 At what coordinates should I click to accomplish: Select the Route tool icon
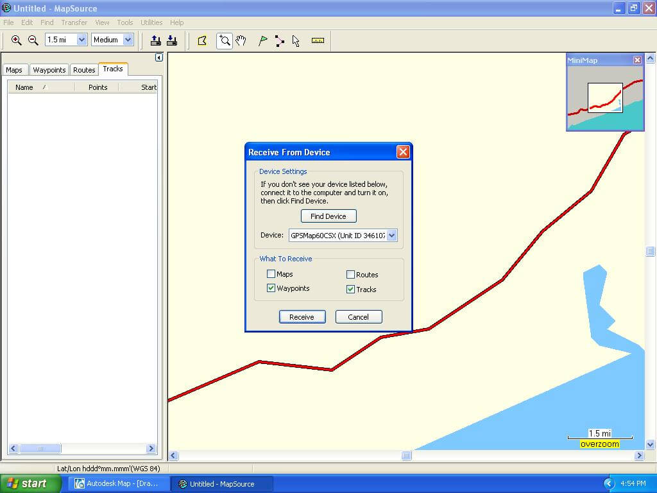pos(280,40)
